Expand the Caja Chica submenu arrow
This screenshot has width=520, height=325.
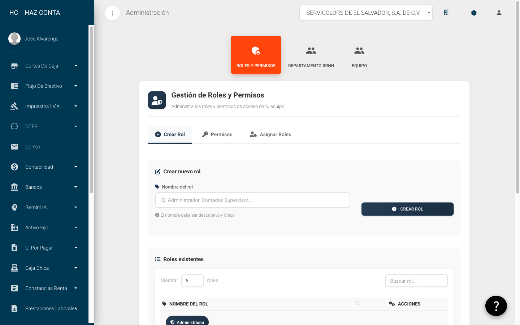pyautogui.click(x=76, y=268)
